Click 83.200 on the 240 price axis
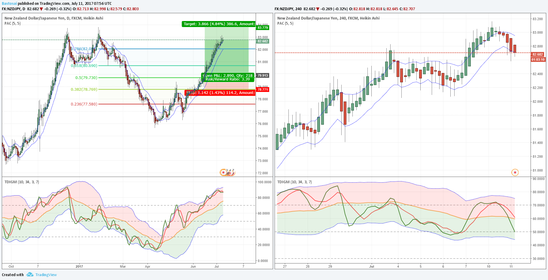 537,19
